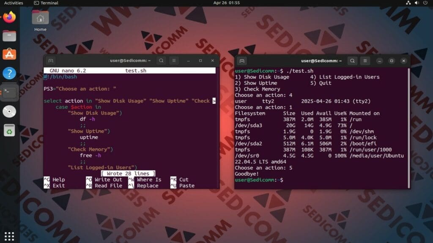Click "4) List Logged-in Users" menu output

coord(345,77)
